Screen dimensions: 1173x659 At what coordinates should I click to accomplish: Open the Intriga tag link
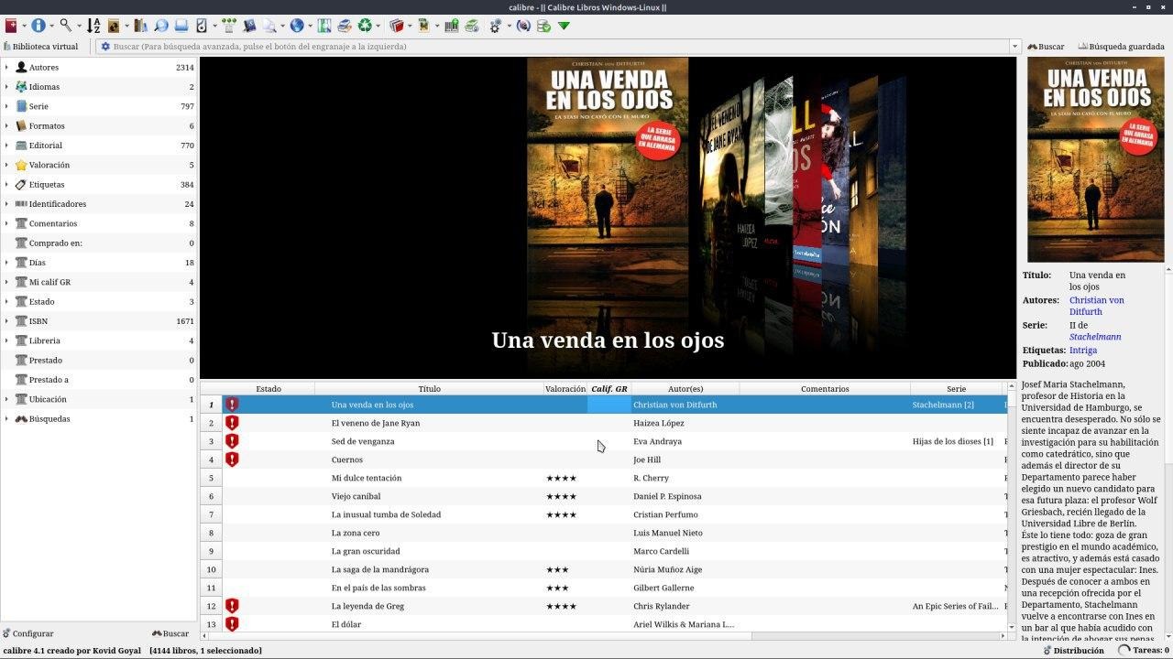point(1083,351)
